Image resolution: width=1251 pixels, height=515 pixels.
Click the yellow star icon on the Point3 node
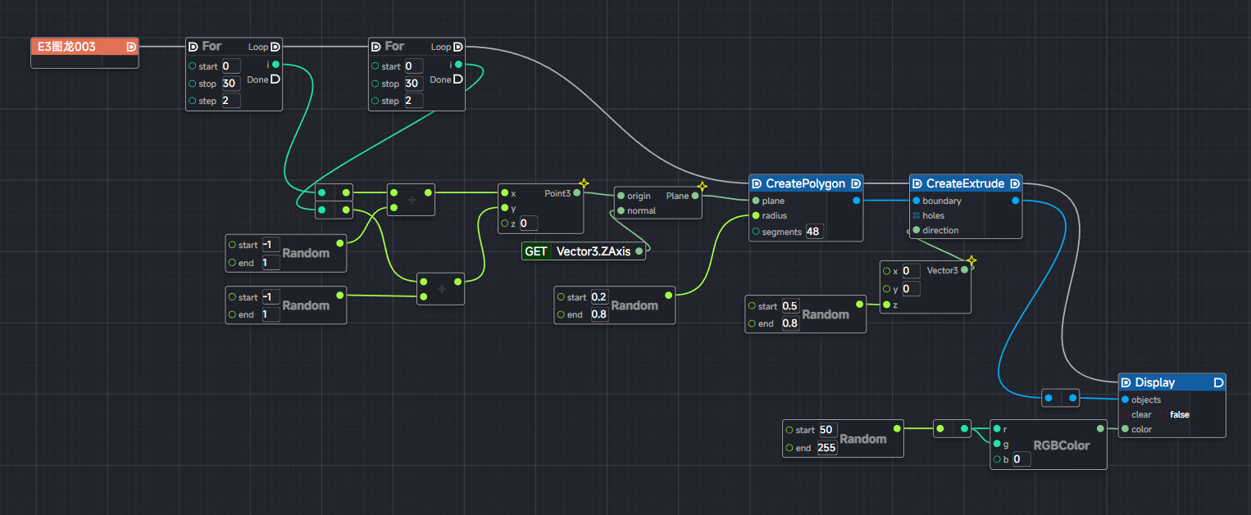click(584, 183)
